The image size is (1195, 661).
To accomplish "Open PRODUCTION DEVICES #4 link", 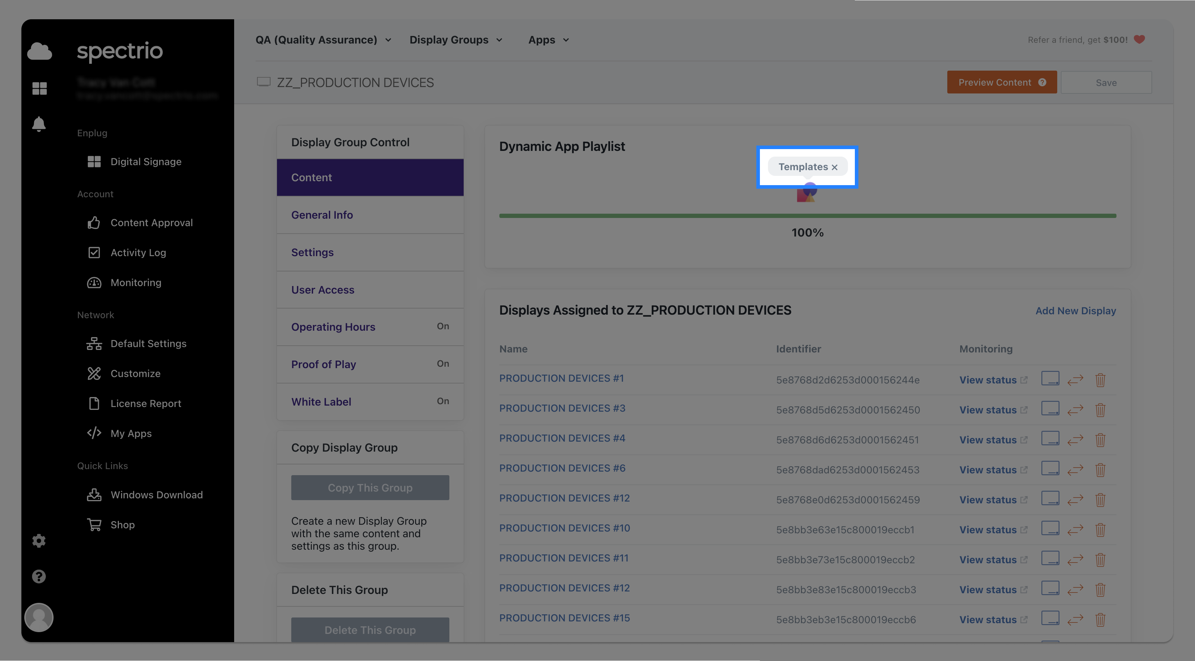I will click(562, 438).
